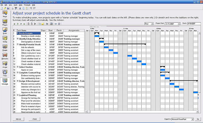Select the Obstacles sidebar icon

click(x=5, y=56)
